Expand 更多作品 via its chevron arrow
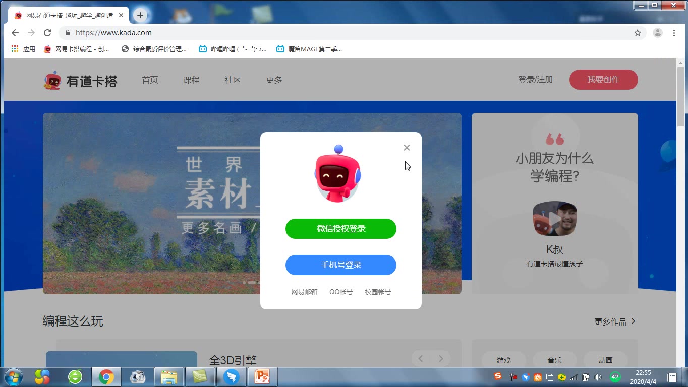 pos(633,321)
